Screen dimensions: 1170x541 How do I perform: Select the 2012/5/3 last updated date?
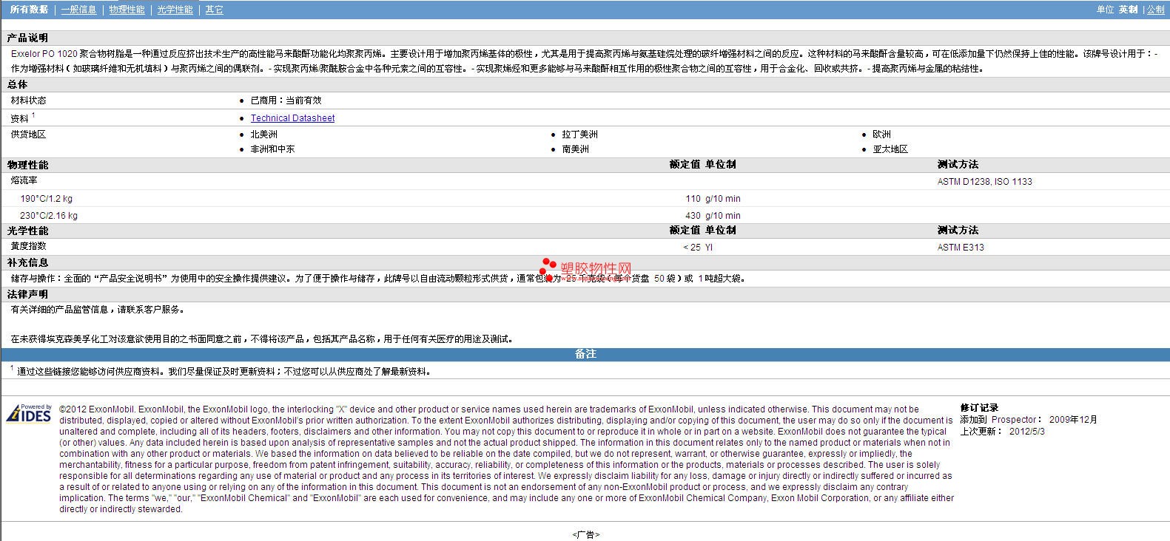1027,431
